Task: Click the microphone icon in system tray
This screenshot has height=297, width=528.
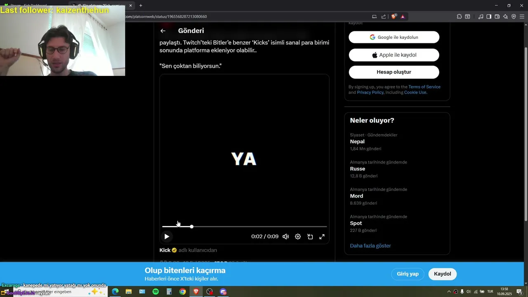Action: tap(462, 292)
